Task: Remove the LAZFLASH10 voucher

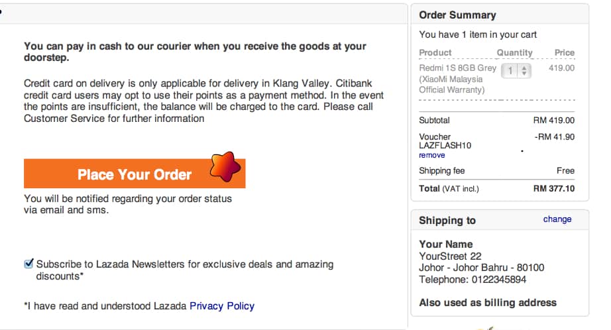Action: tap(431, 155)
